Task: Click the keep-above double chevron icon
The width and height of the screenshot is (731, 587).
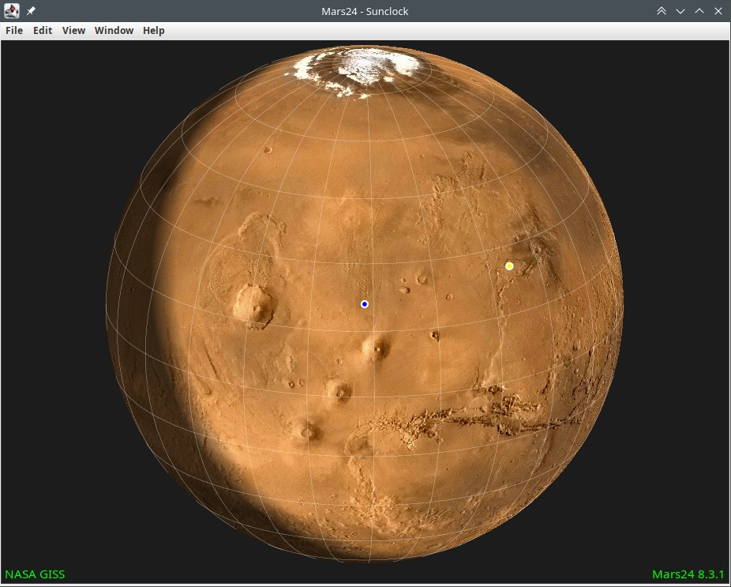Action: [661, 11]
